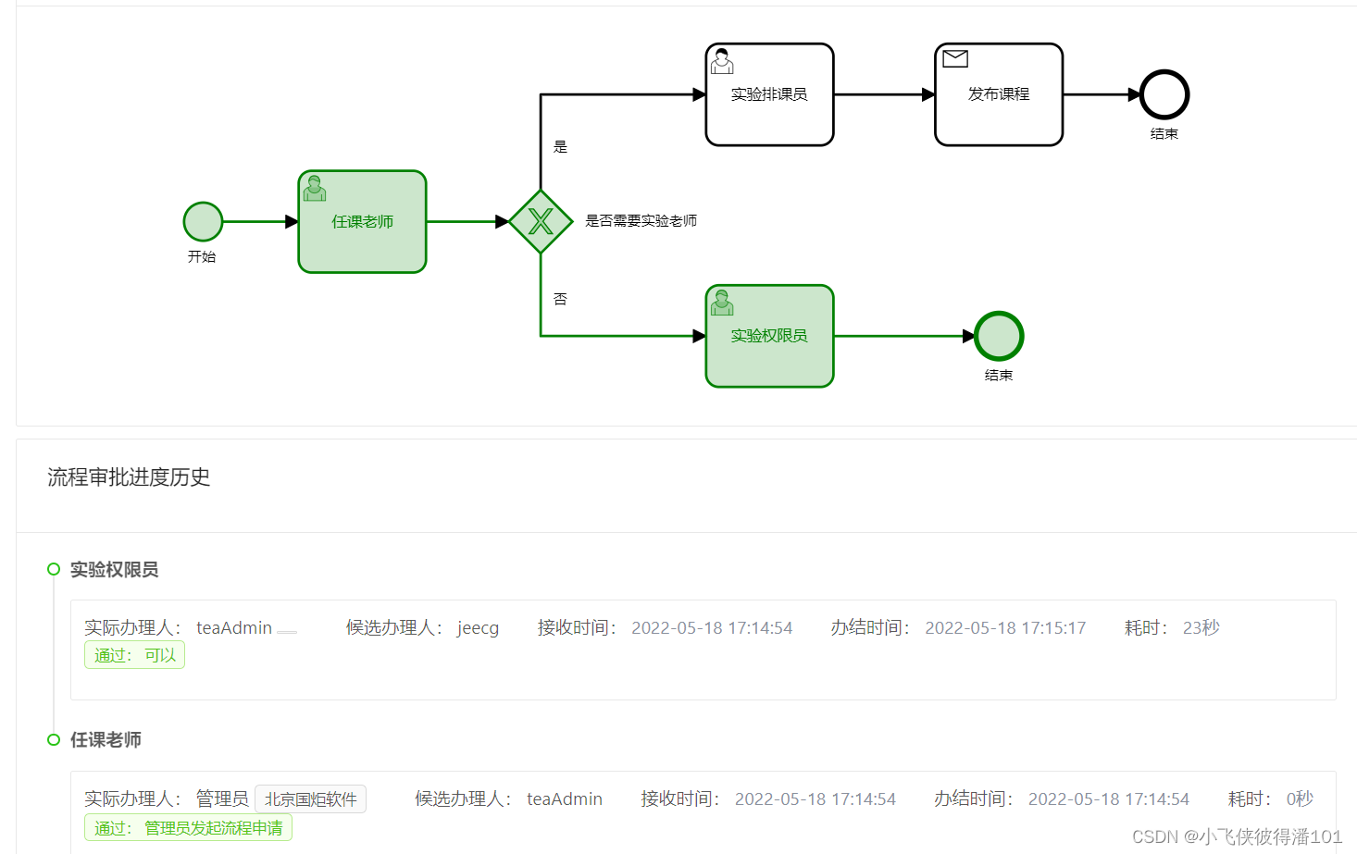The width and height of the screenshot is (1357, 854).
Task: Click the timeline dot beside 任课老师
Action: coord(53,739)
